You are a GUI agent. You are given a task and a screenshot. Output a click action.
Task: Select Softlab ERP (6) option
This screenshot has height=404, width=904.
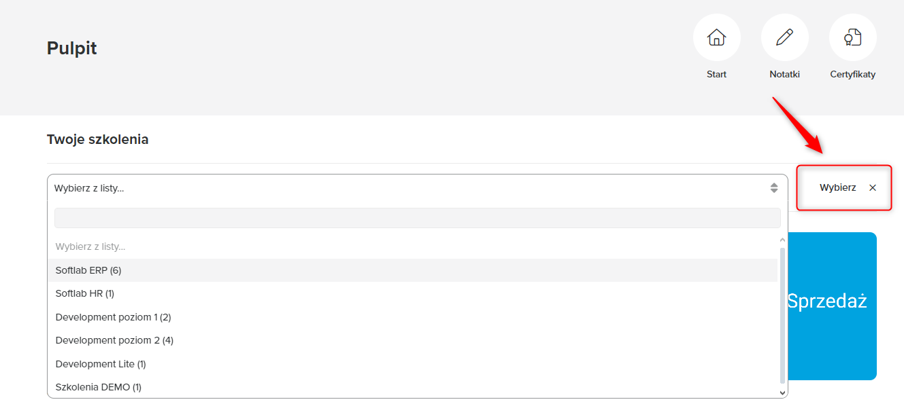(x=88, y=270)
